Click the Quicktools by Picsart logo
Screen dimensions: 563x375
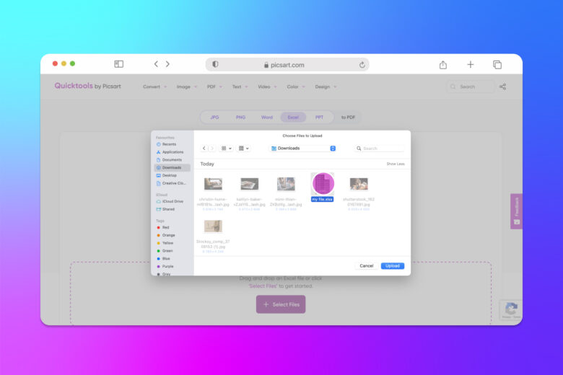click(x=87, y=86)
